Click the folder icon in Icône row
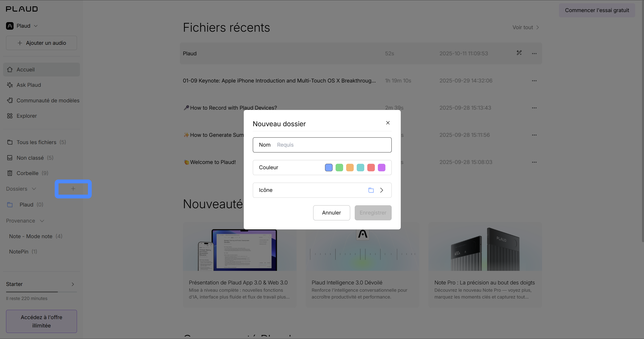Screen dimensions: 644x339 (371, 190)
